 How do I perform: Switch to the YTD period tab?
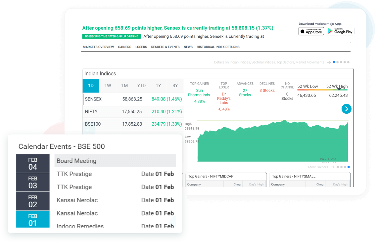coord(141,86)
